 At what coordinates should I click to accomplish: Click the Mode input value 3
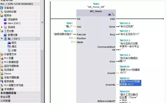(x=72, y=42)
